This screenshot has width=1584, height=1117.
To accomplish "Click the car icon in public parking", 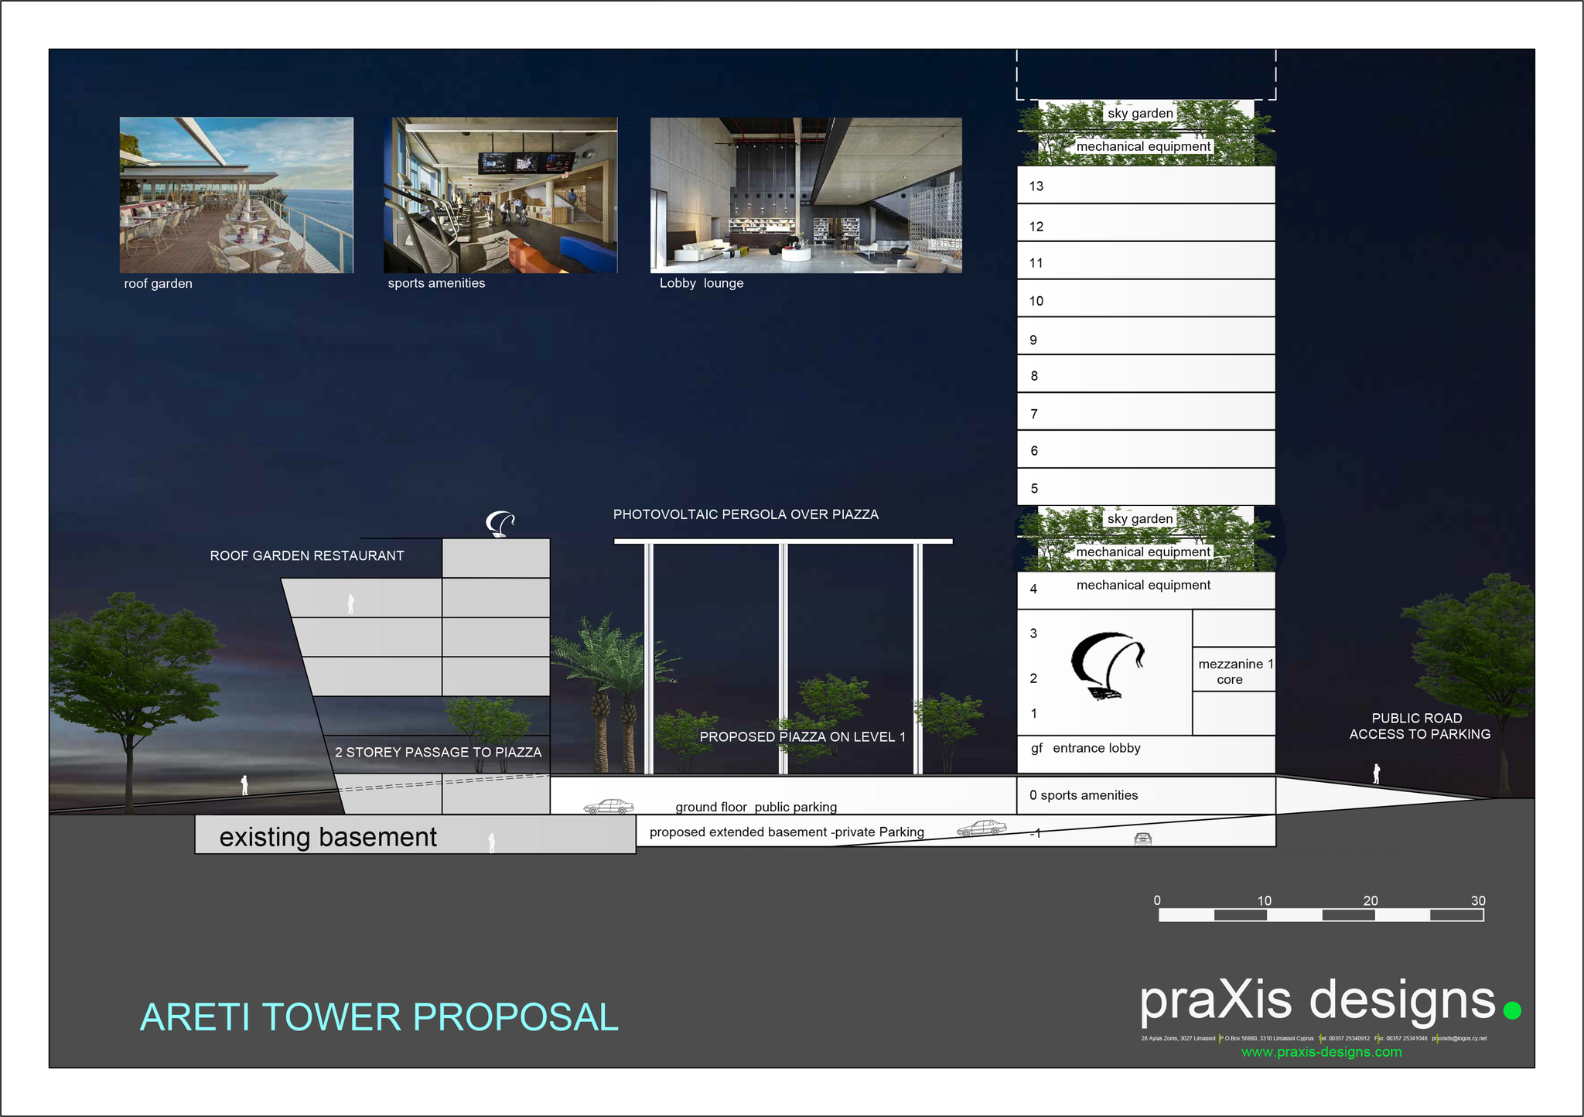I will pos(609,807).
